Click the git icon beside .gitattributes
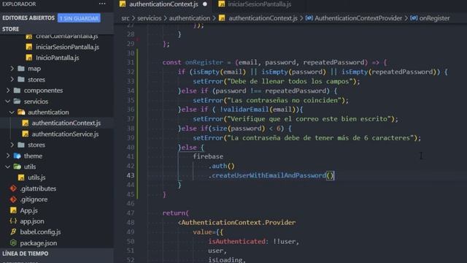Screen dimensions: 467x263 pyautogui.click(x=13, y=188)
